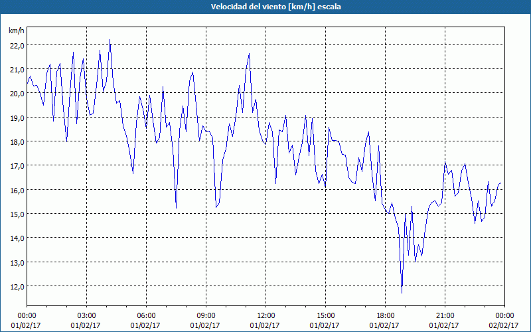Click the 02/02/17 date label
The image size is (531, 332).
504,325
